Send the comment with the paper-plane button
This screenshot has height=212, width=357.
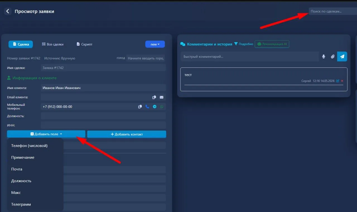(342, 57)
